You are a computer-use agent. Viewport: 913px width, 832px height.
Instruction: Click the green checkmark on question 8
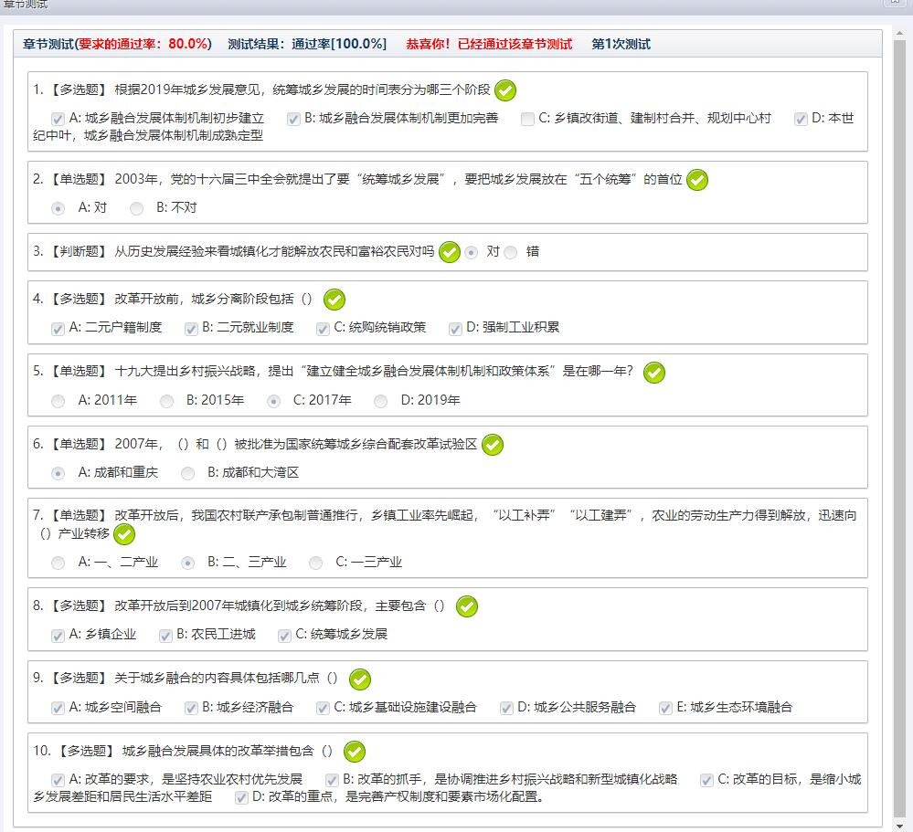coord(467,606)
